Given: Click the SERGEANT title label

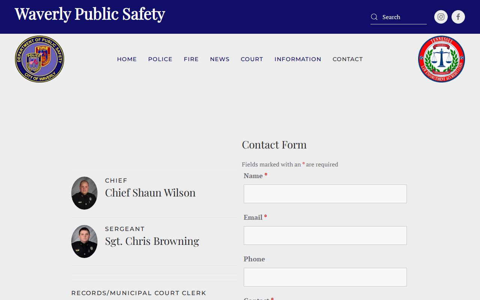Looking at the screenshot, I should [x=125, y=229].
